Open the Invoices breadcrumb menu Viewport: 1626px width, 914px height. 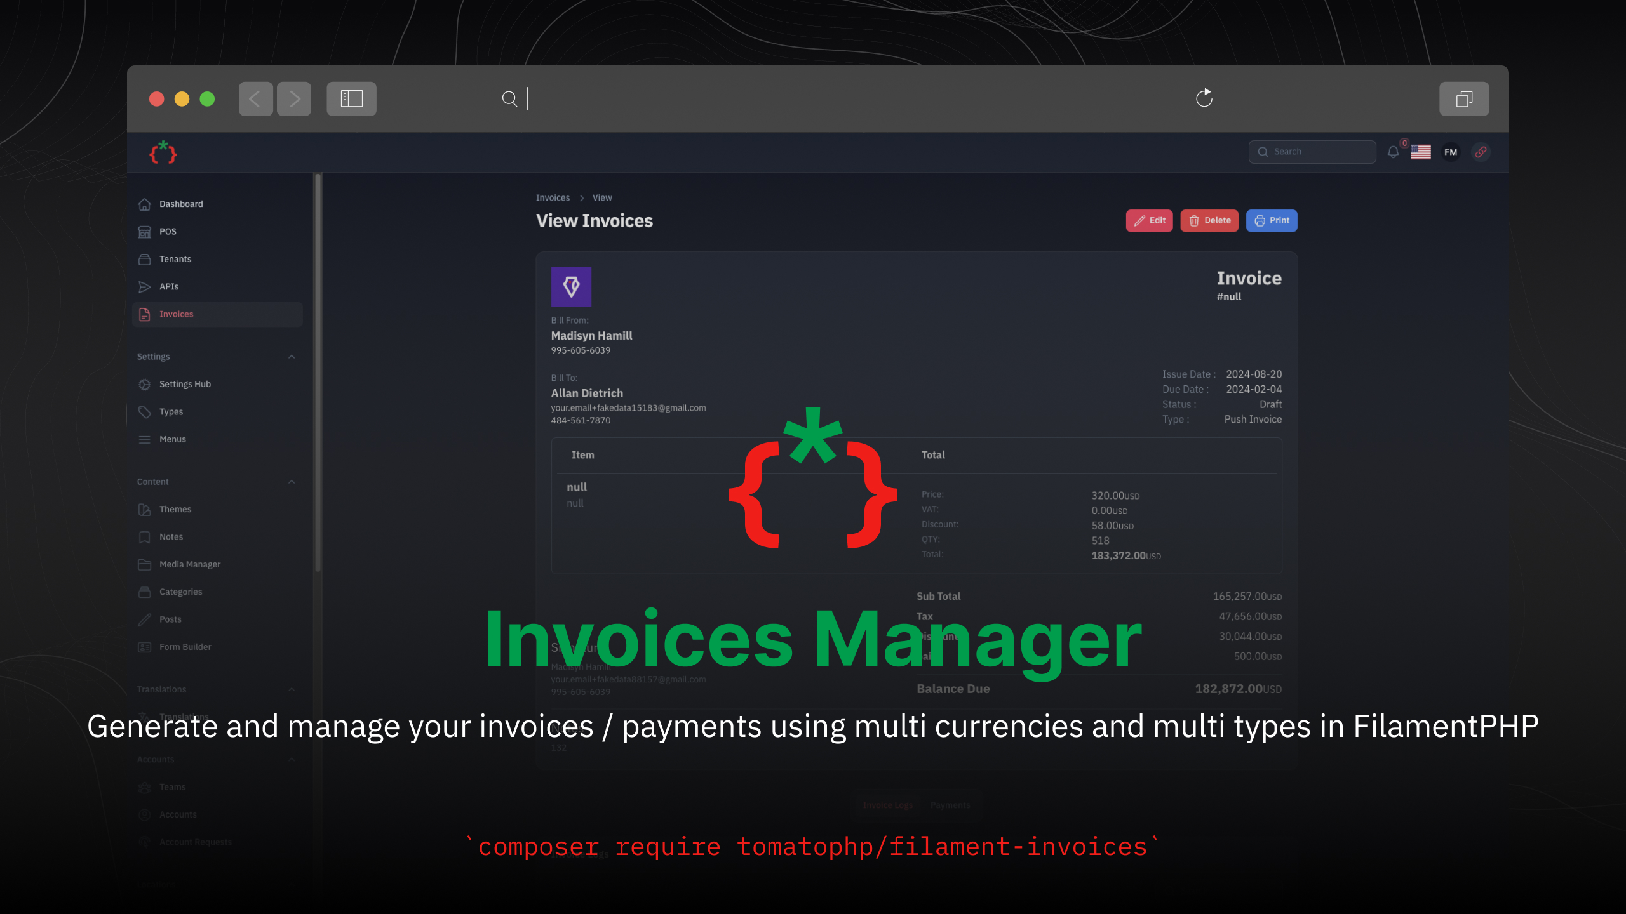click(554, 197)
